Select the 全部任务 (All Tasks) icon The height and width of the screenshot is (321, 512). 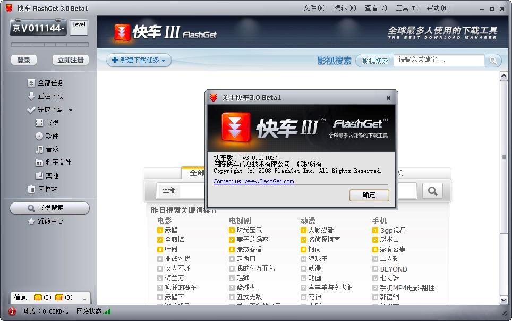[32, 82]
